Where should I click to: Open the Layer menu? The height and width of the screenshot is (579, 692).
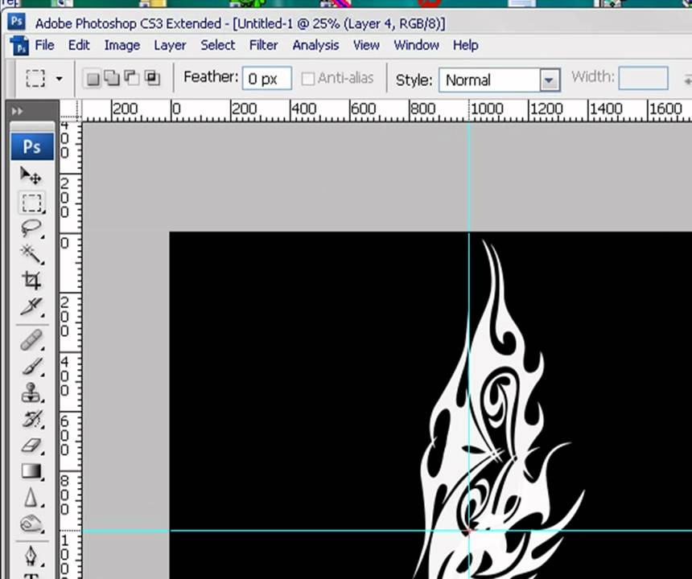(x=170, y=45)
